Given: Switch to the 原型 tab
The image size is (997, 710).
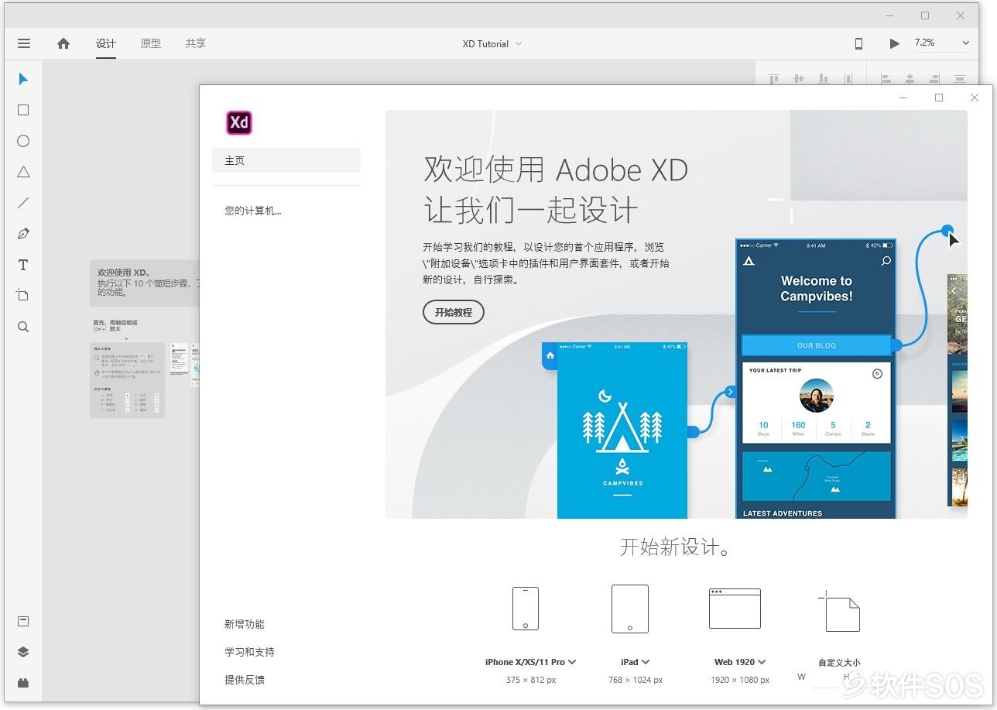Looking at the screenshot, I should click(x=151, y=43).
